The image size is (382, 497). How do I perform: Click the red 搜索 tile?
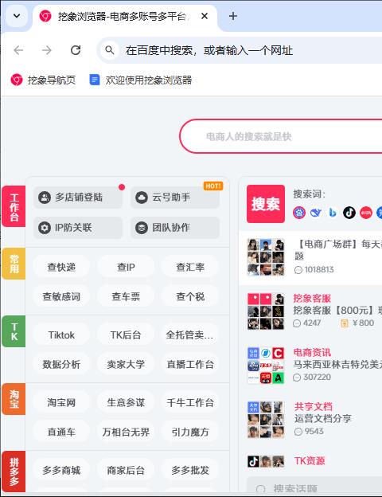click(266, 204)
